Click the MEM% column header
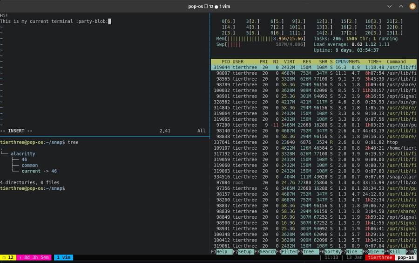419x263 pixels. pyautogui.click(x=354, y=62)
